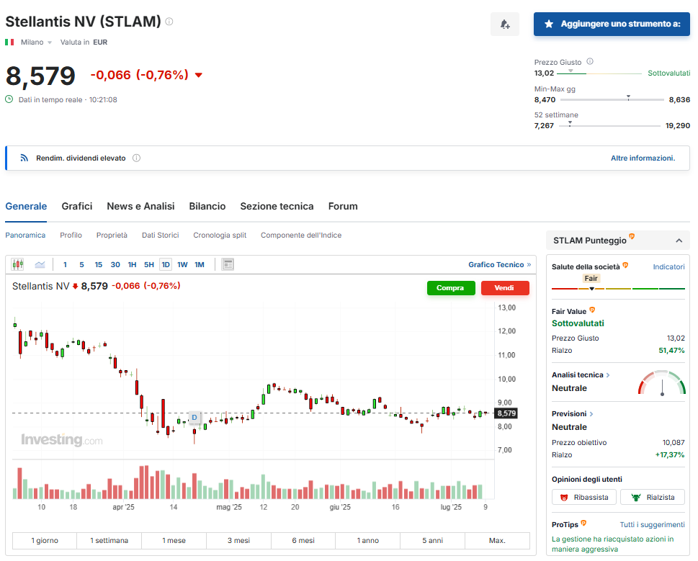Image resolution: width=698 pixels, height=561 pixels.
Task: Select the 5H chart interval
Action: [148, 264]
